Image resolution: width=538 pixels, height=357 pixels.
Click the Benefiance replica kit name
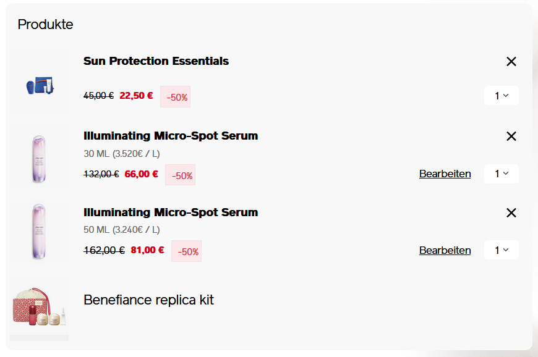pos(148,300)
